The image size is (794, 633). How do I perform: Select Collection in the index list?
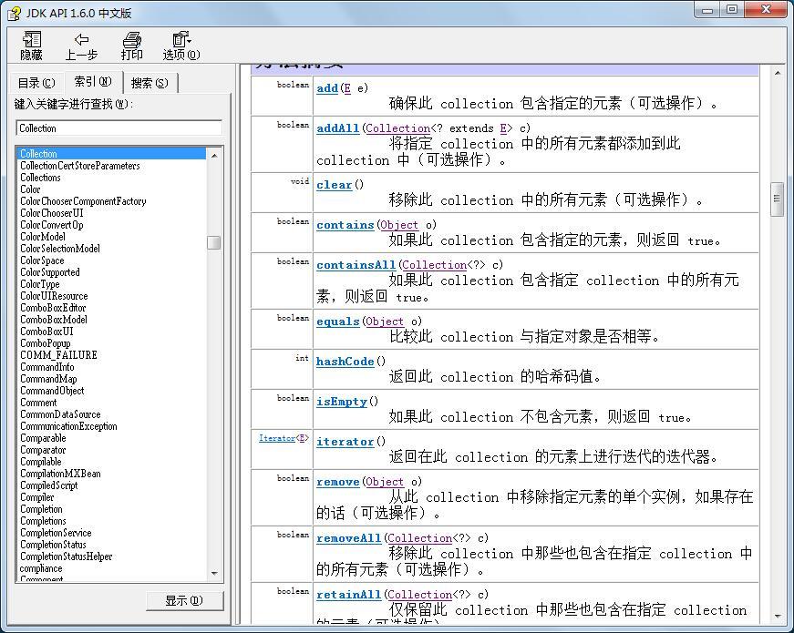(111, 153)
